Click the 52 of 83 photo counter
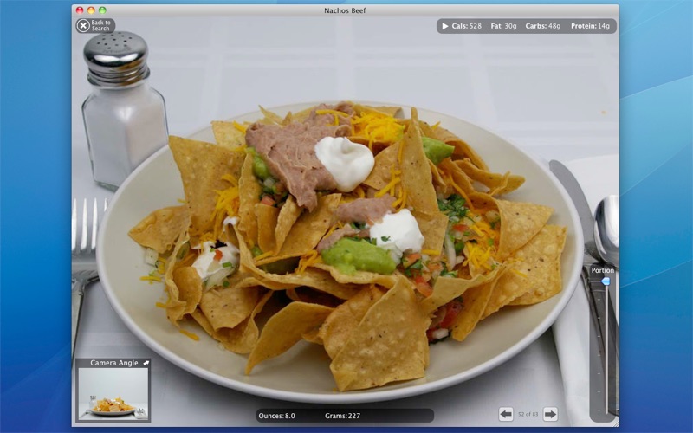The height and width of the screenshot is (433, 693). click(528, 414)
